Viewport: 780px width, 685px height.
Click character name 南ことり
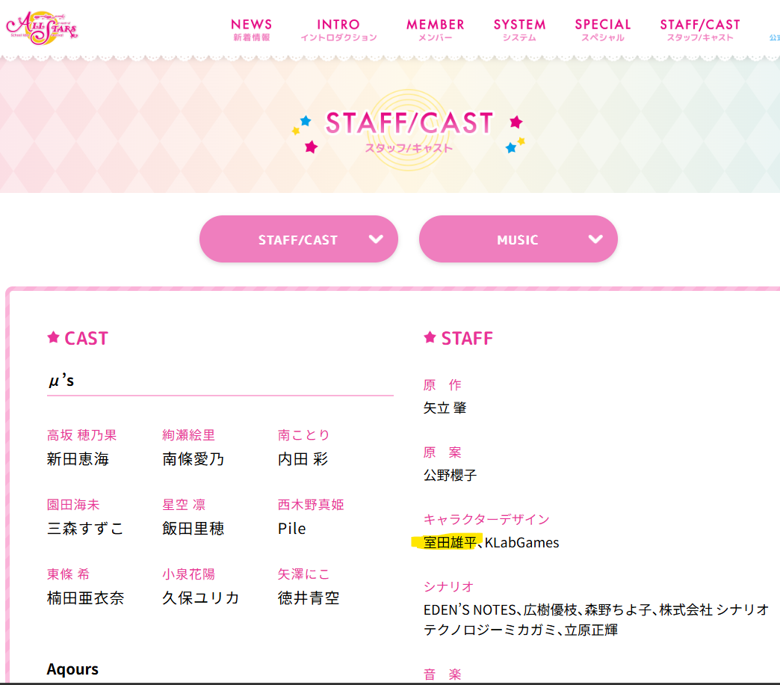303,435
